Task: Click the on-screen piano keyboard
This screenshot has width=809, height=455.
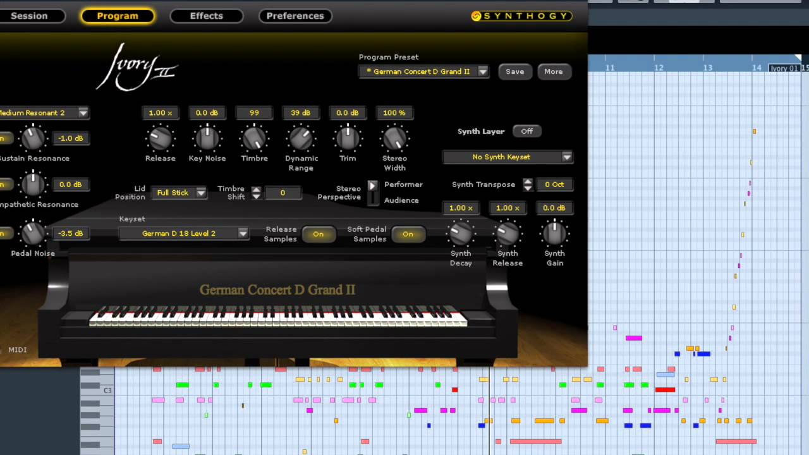Action: coord(278,317)
